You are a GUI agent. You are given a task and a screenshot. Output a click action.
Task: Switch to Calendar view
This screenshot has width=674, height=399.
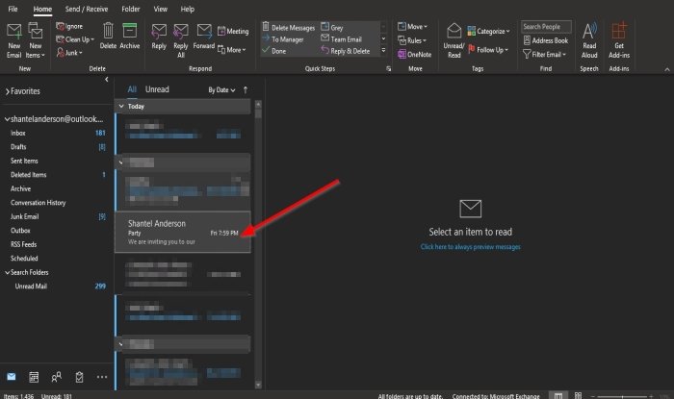point(34,377)
